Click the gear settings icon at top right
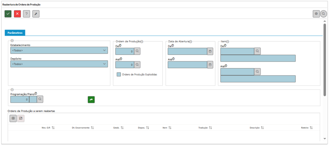Viewport: 330px width, 145px height. (x=316, y=13)
